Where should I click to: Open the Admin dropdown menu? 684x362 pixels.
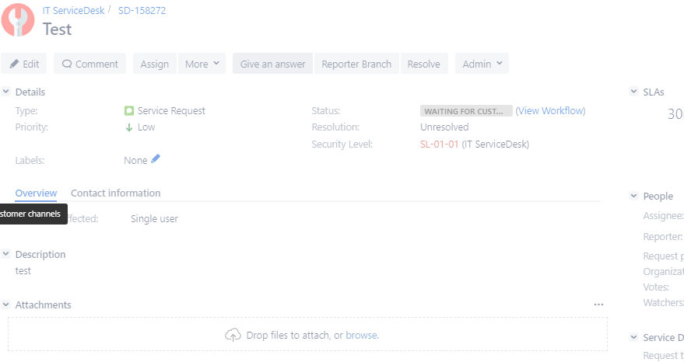(482, 64)
